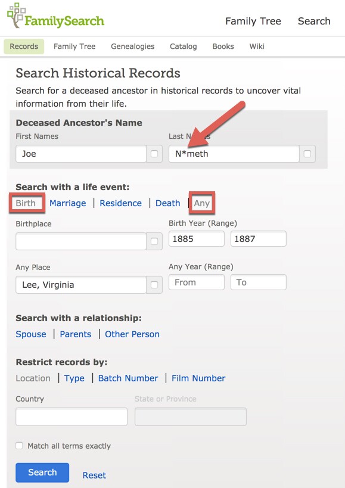The width and height of the screenshot is (345, 488).
Task: Check Match all terms exactly
Action: [18, 446]
